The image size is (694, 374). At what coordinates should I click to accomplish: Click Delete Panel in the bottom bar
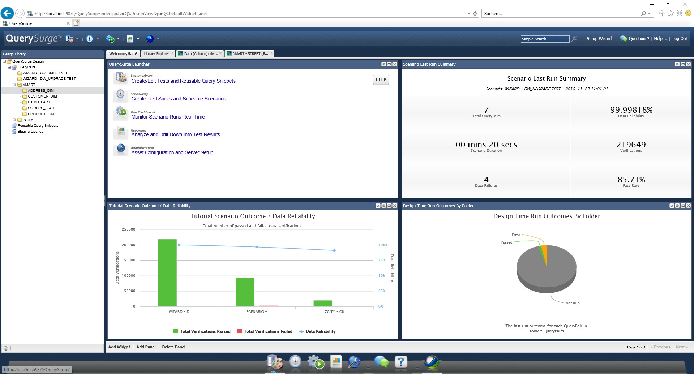(174, 347)
